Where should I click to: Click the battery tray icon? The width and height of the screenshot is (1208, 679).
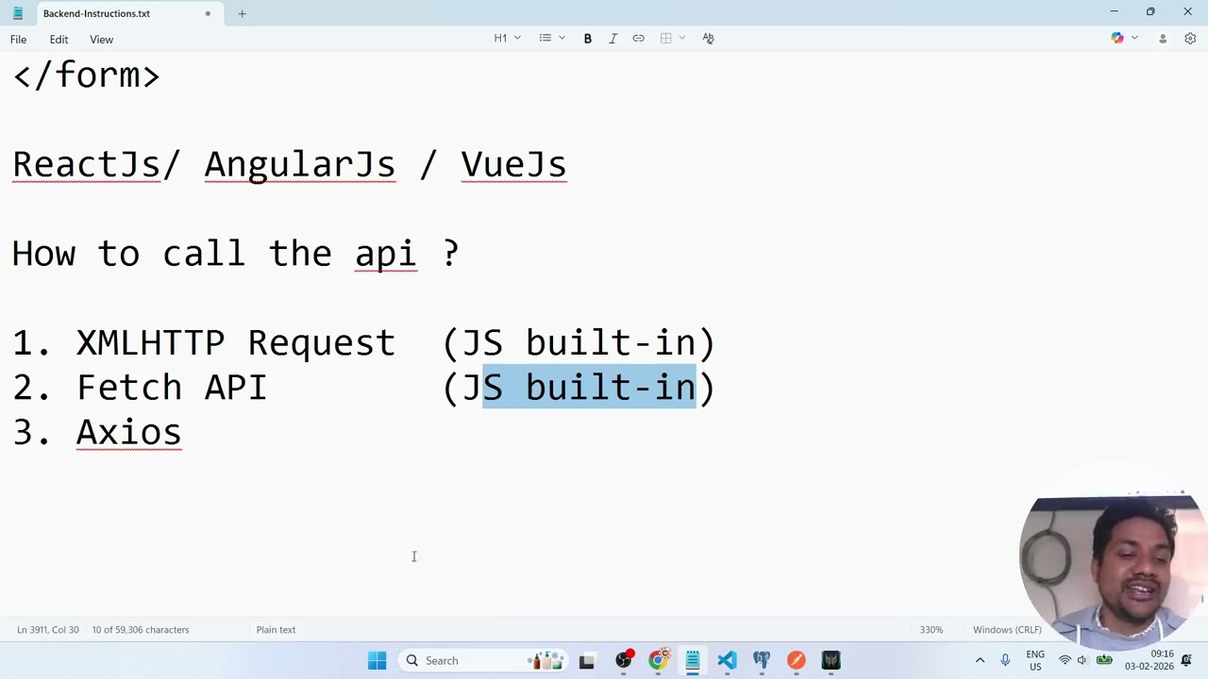tap(1103, 660)
